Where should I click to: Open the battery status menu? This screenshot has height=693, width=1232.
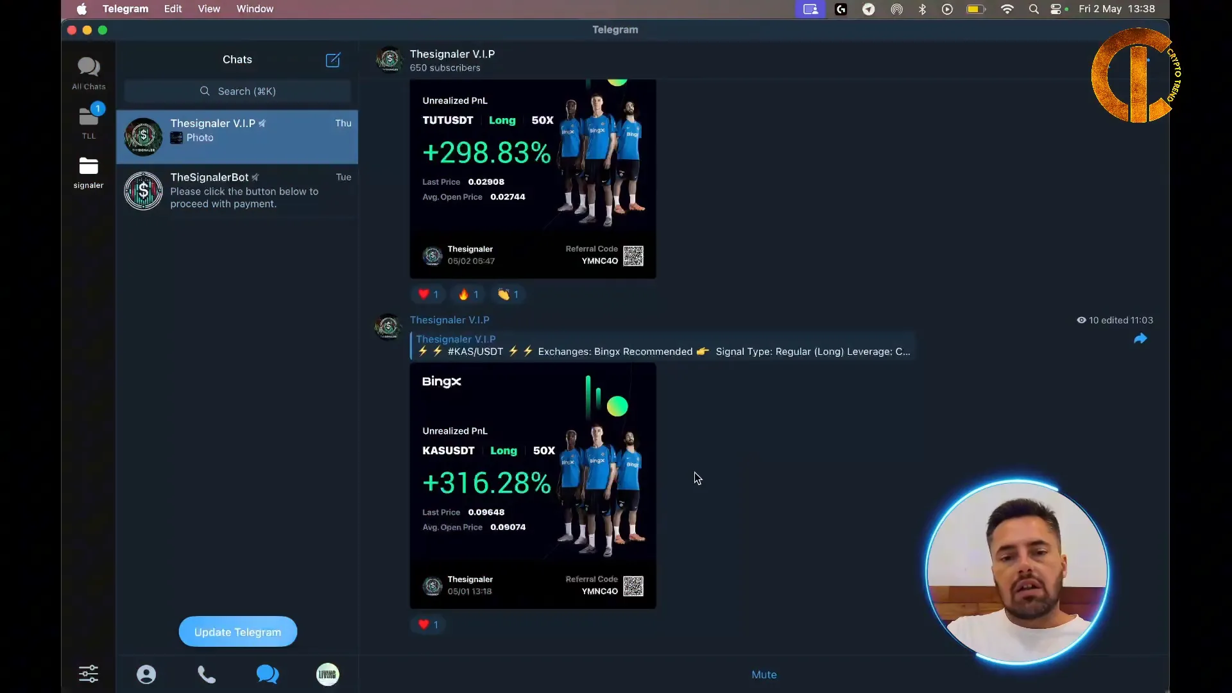click(x=976, y=9)
